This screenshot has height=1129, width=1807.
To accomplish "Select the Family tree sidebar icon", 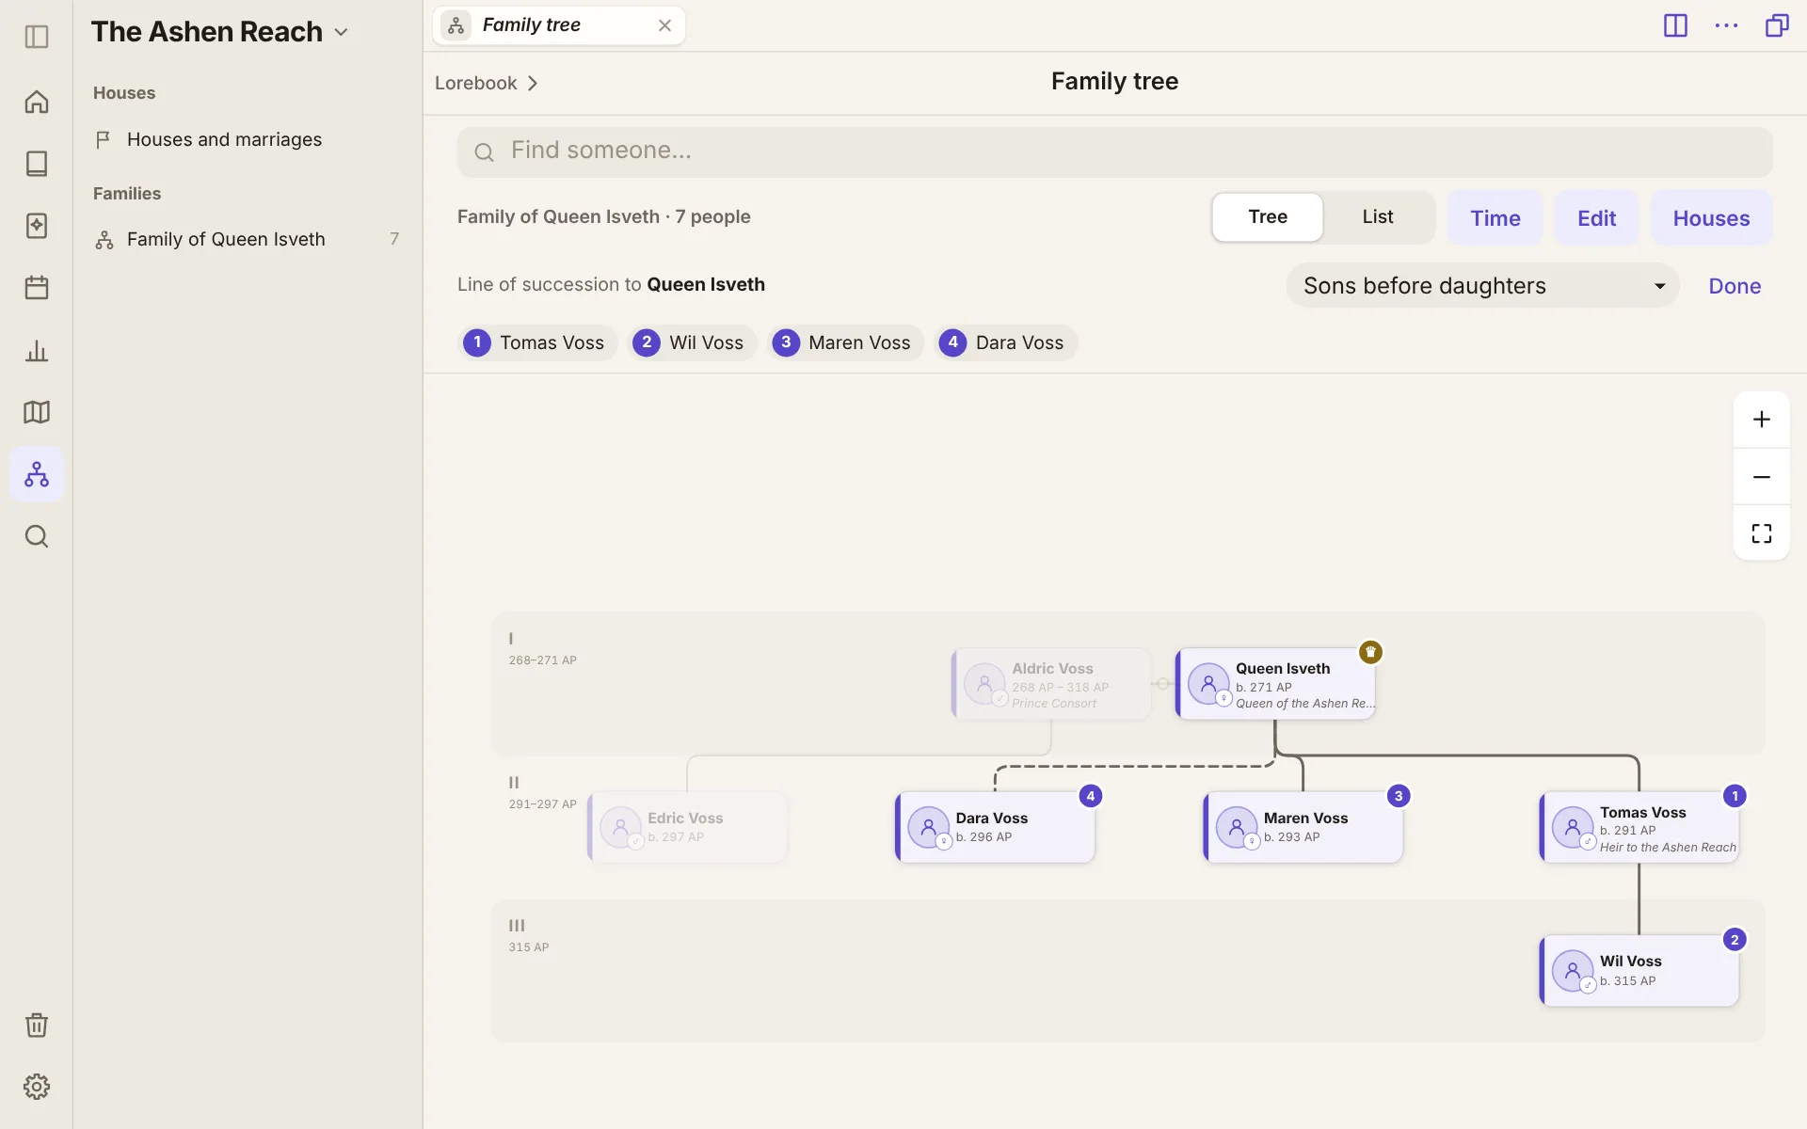I will [37, 474].
